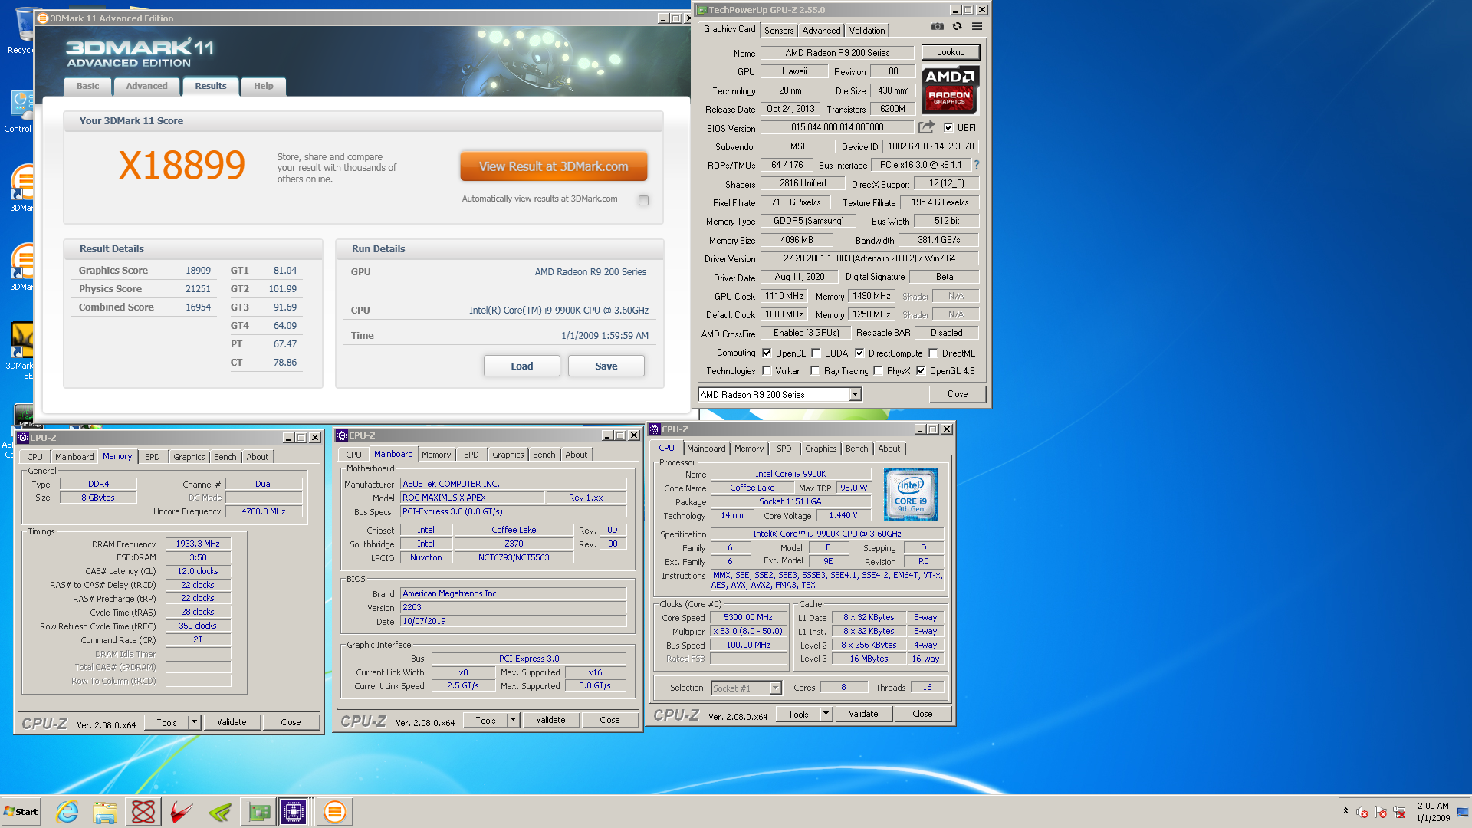The height and width of the screenshot is (828, 1472).
Task: Toggle the OpenCL checkbox
Action: [767, 353]
